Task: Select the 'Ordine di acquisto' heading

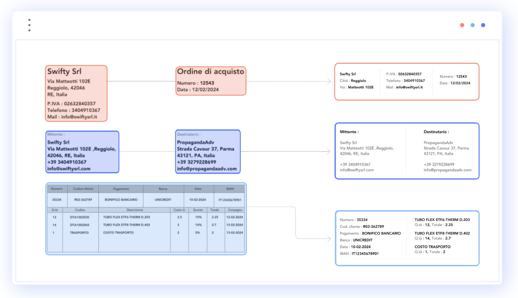Action: click(211, 71)
